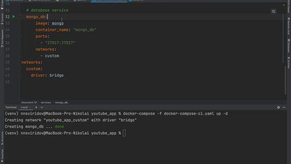
Task: Switch to the Local terminal tab
Action: click(24, 108)
